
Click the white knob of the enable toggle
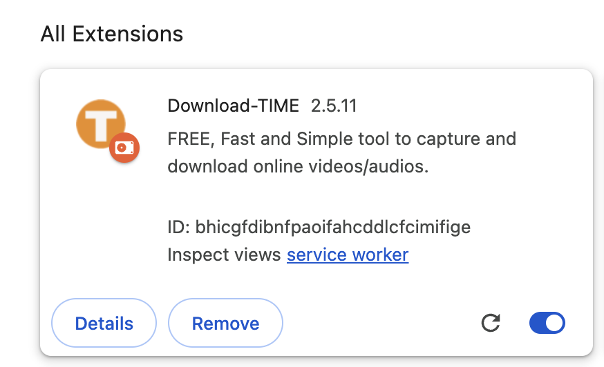(554, 323)
